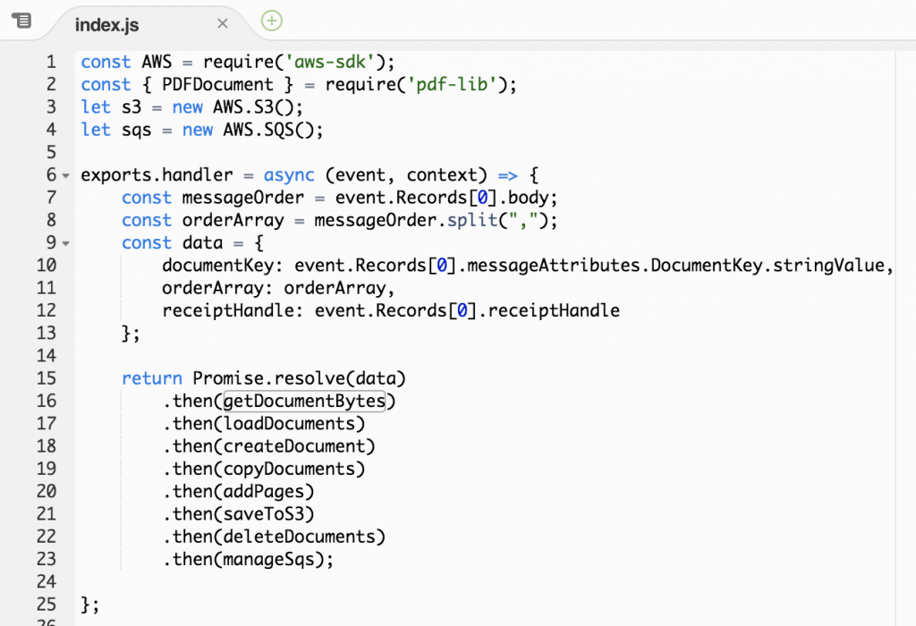Click createDocument in then chain
Image resolution: width=916 pixels, height=626 pixels.
[293, 447]
